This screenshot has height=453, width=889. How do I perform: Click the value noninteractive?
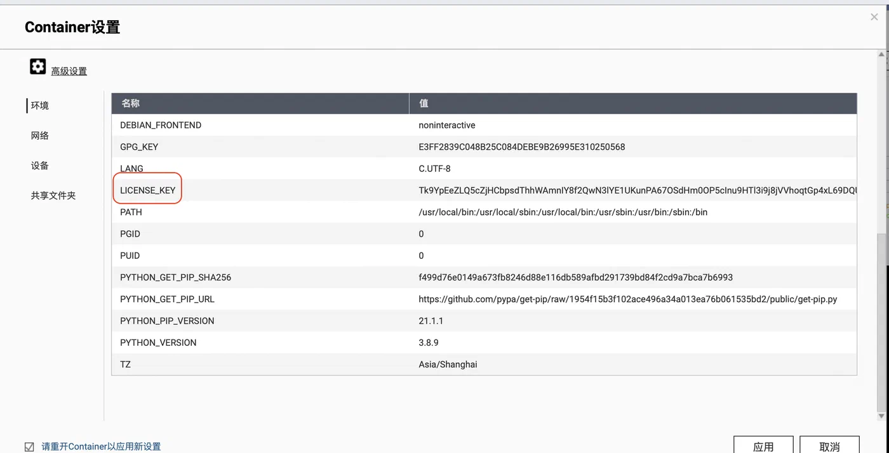[447, 125]
